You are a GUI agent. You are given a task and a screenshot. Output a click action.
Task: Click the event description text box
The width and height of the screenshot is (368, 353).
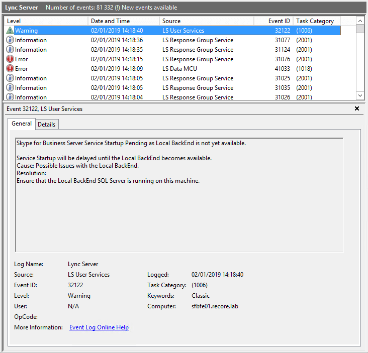179,195
